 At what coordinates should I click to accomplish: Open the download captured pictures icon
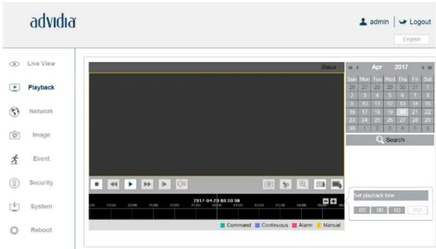point(337,184)
